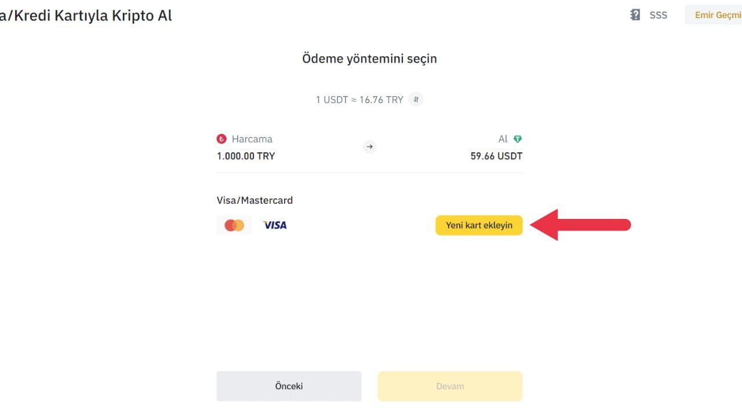This screenshot has width=742, height=417.
Task: Click the Devam continue button
Action: click(450, 386)
